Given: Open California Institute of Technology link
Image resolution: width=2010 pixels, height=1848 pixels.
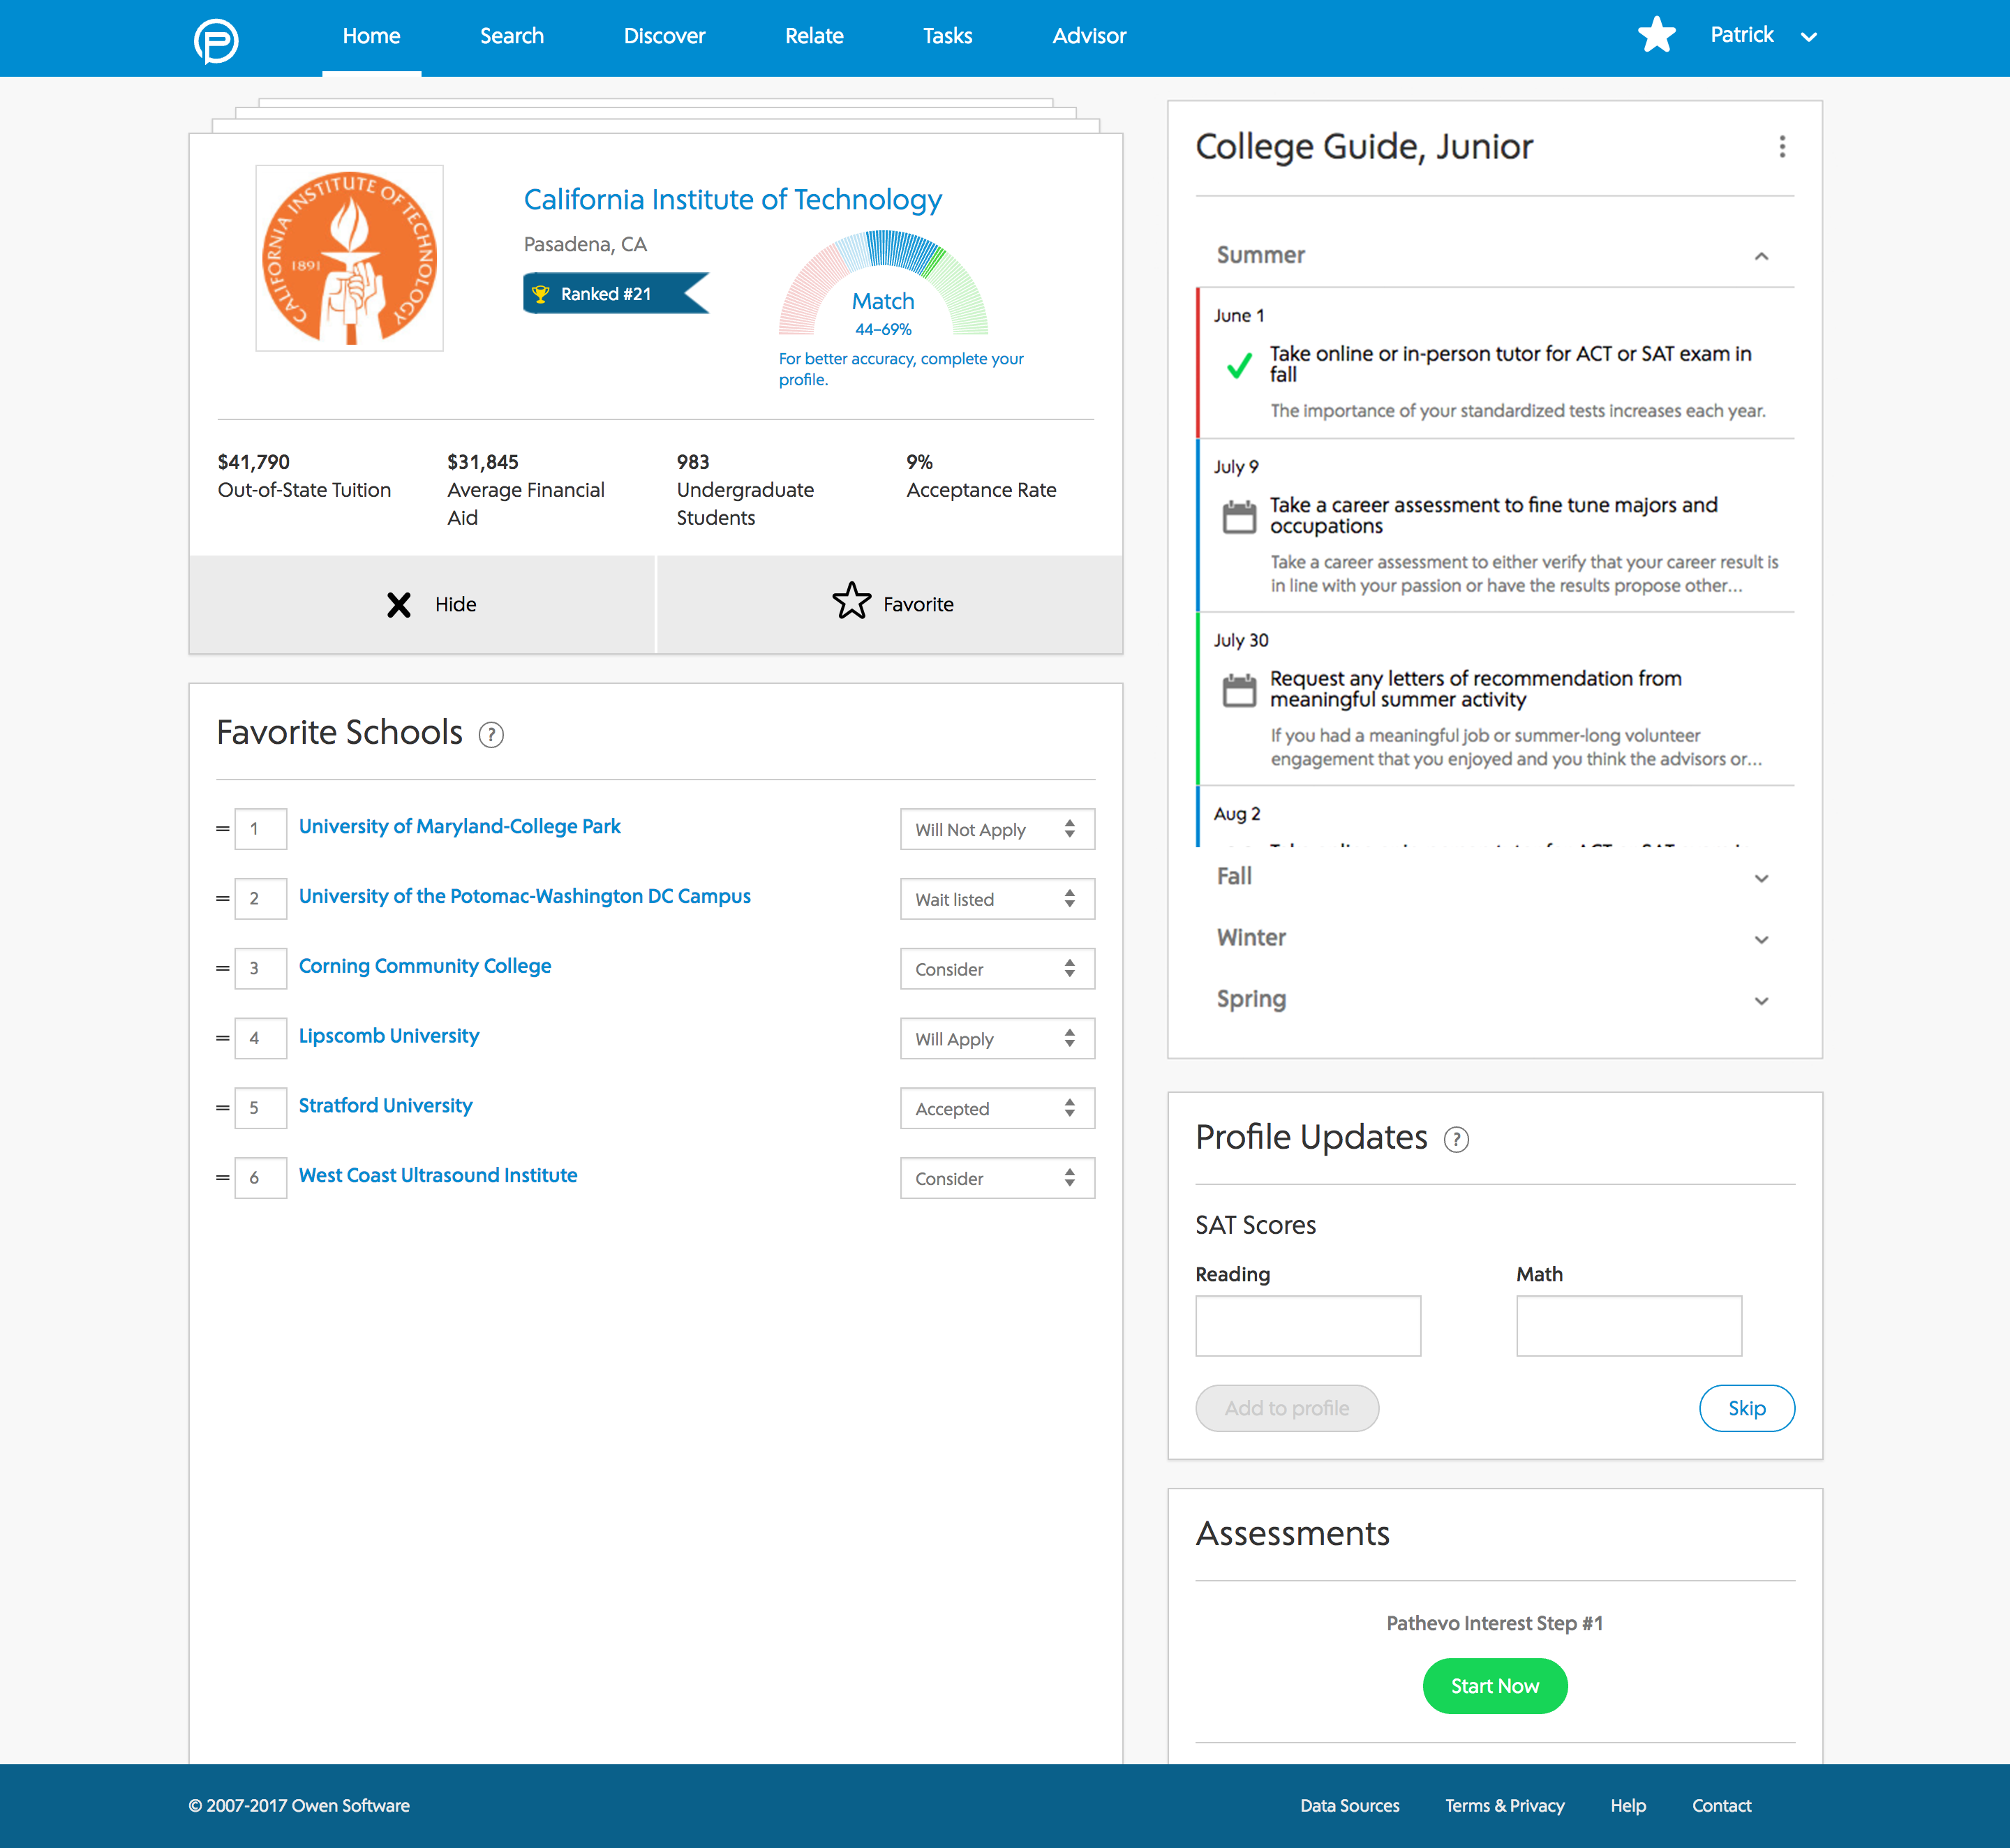Looking at the screenshot, I should pyautogui.click(x=732, y=199).
